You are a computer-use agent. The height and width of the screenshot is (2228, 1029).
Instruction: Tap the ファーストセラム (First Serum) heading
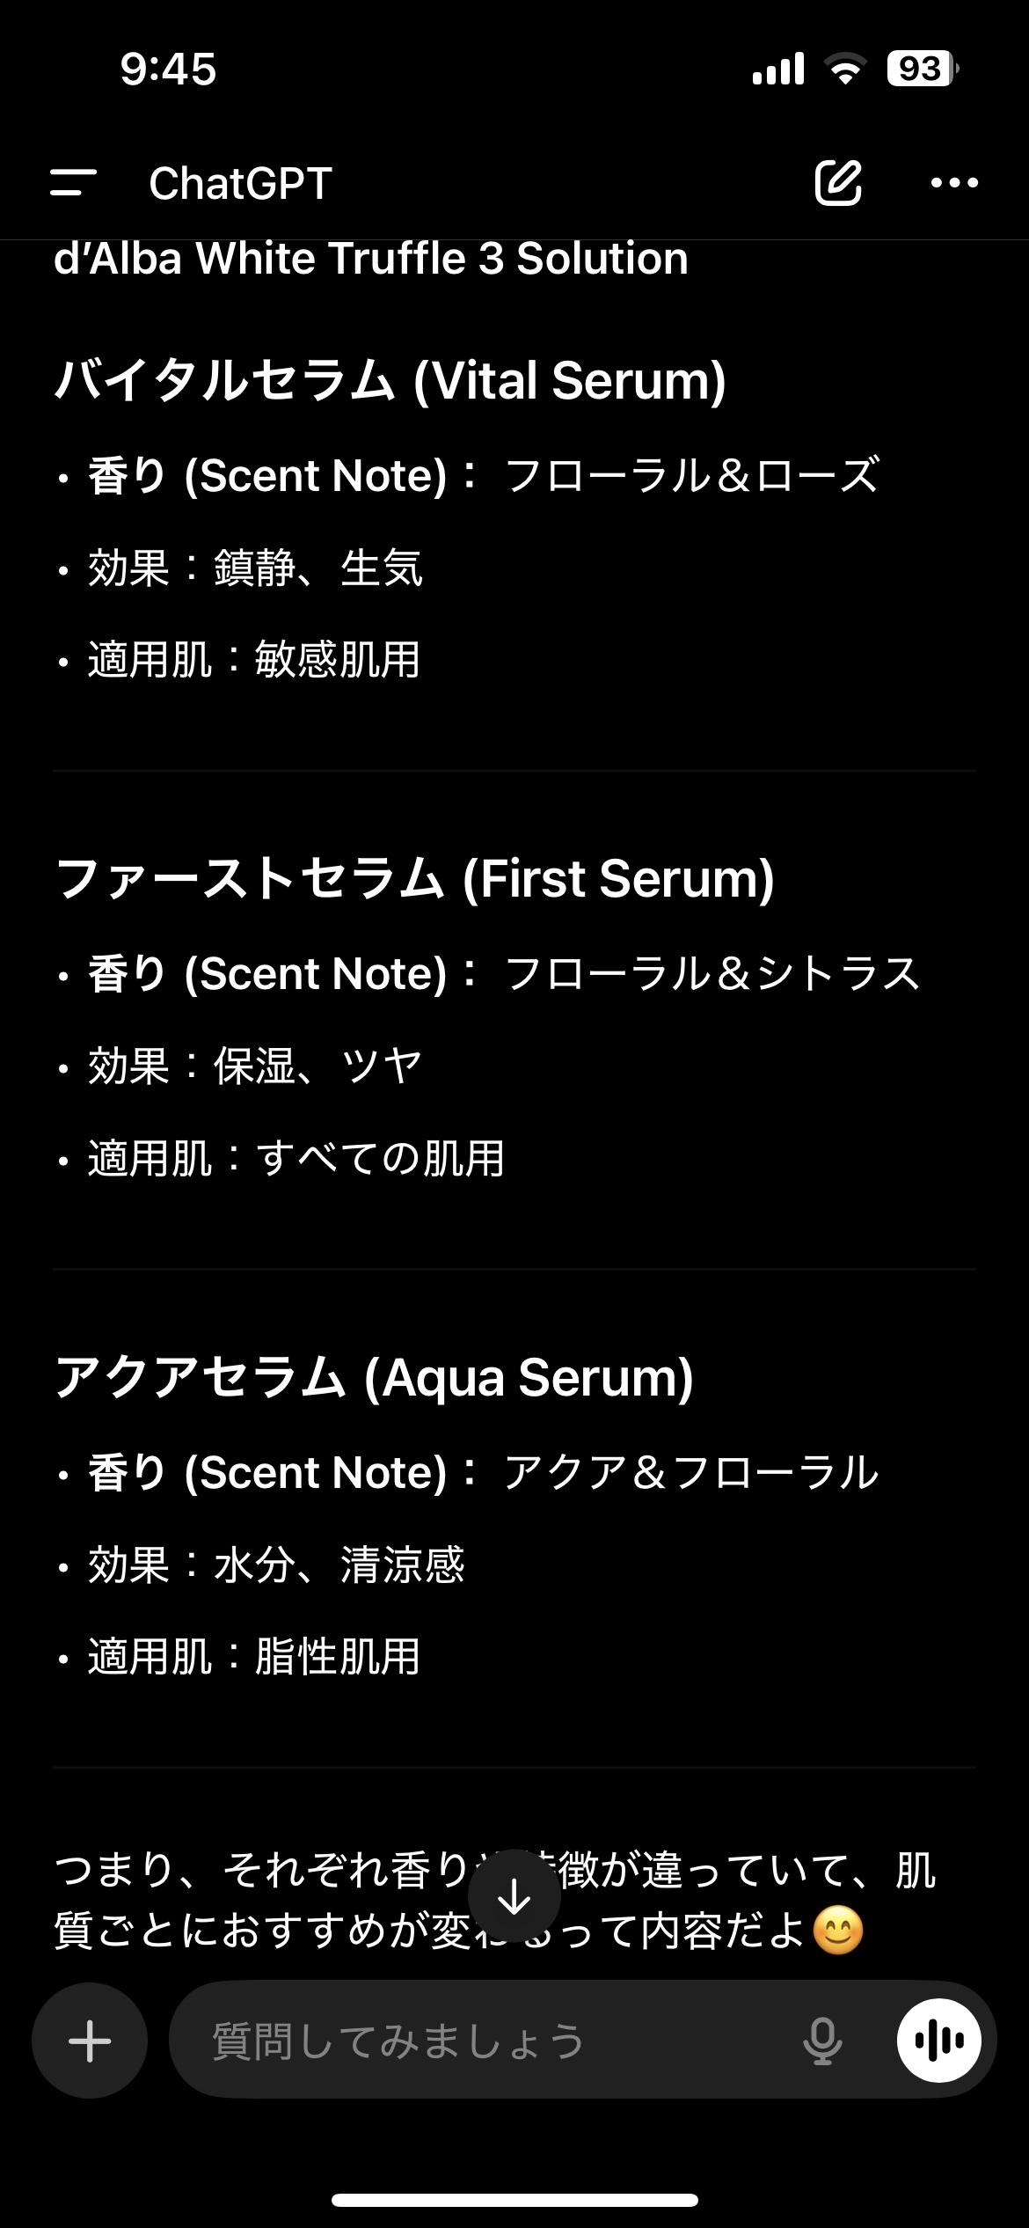point(414,878)
